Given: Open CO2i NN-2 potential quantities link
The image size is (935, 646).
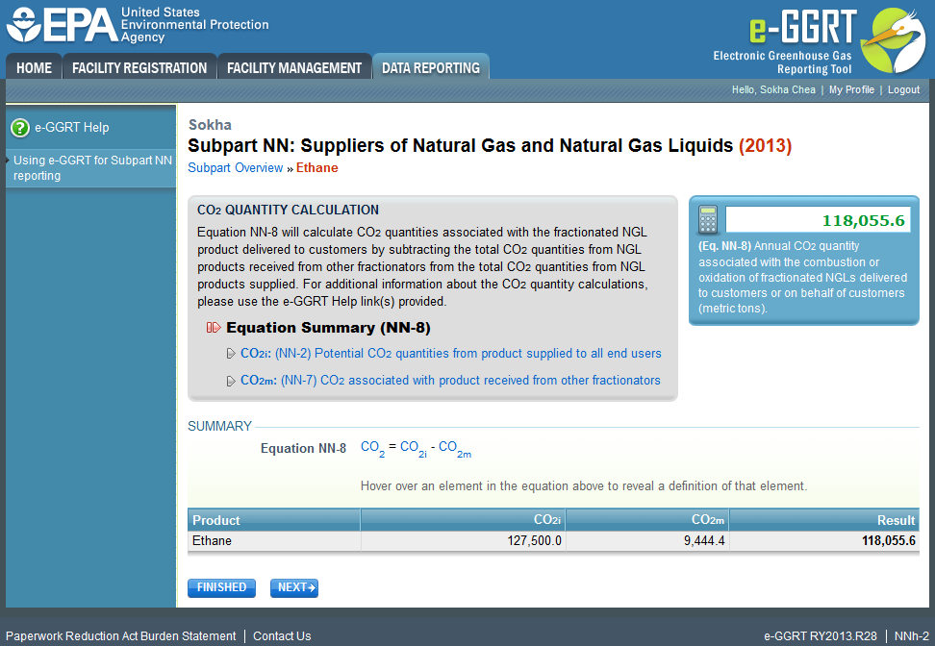Looking at the screenshot, I should point(451,354).
